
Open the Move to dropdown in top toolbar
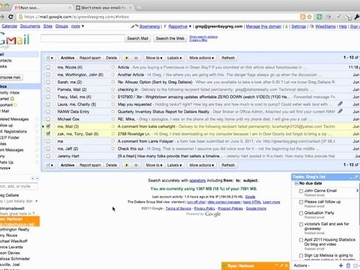tap(154, 58)
